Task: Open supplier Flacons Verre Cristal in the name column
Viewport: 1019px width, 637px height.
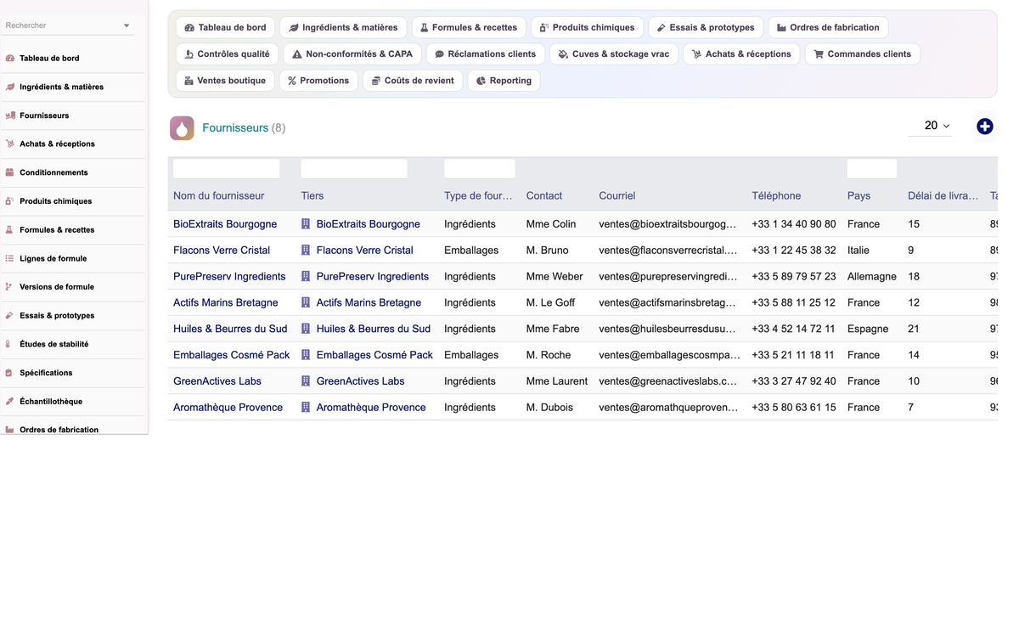Action: pyautogui.click(x=222, y=251)
